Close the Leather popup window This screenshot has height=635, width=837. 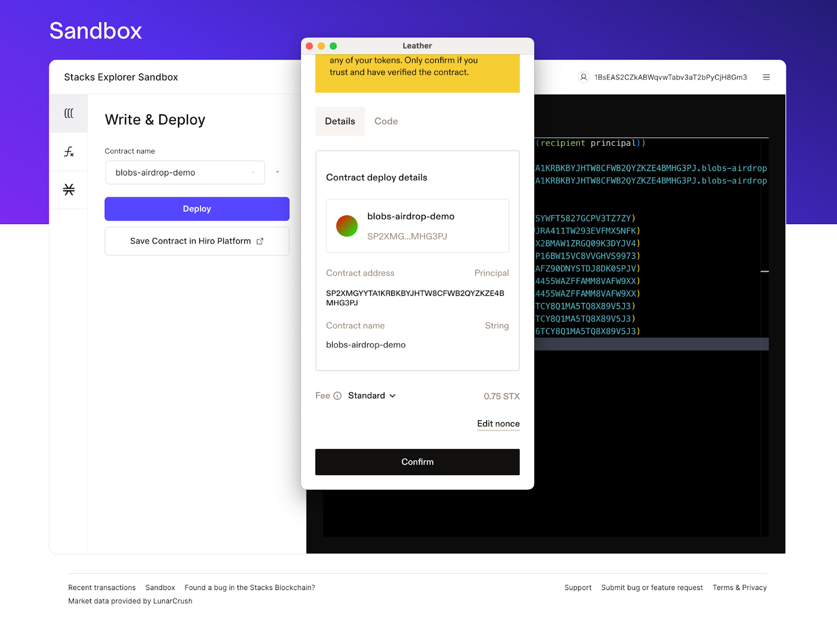pyautogui.click(x=309, y=46)
